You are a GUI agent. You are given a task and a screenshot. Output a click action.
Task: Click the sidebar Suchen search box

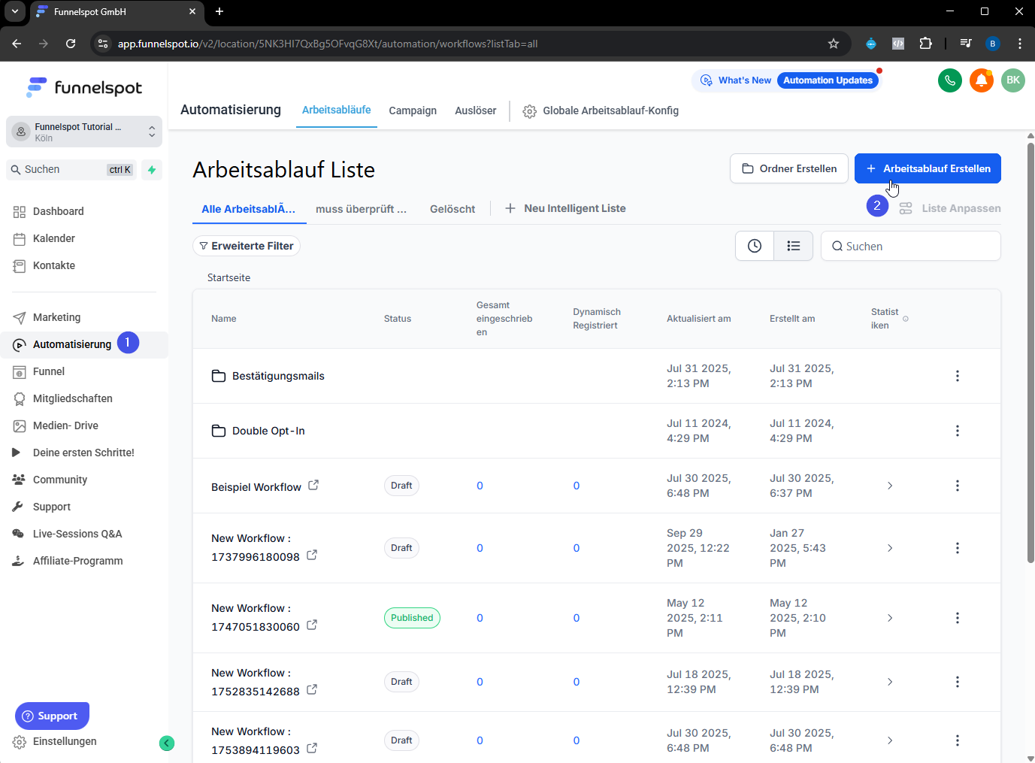[72, 170]
